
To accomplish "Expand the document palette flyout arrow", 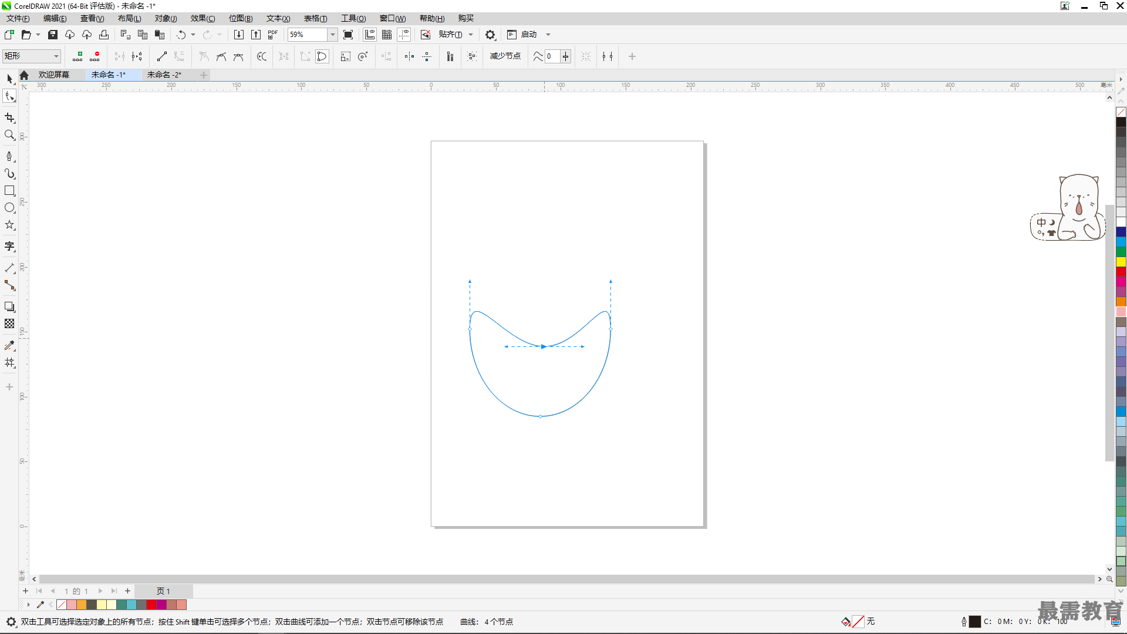I will (28, 605).
